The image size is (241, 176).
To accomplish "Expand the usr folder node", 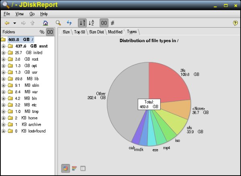I will tap(3, 72).
